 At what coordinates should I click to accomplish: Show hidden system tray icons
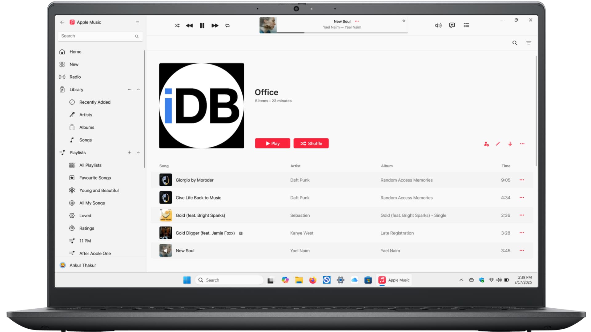(461, 280)
